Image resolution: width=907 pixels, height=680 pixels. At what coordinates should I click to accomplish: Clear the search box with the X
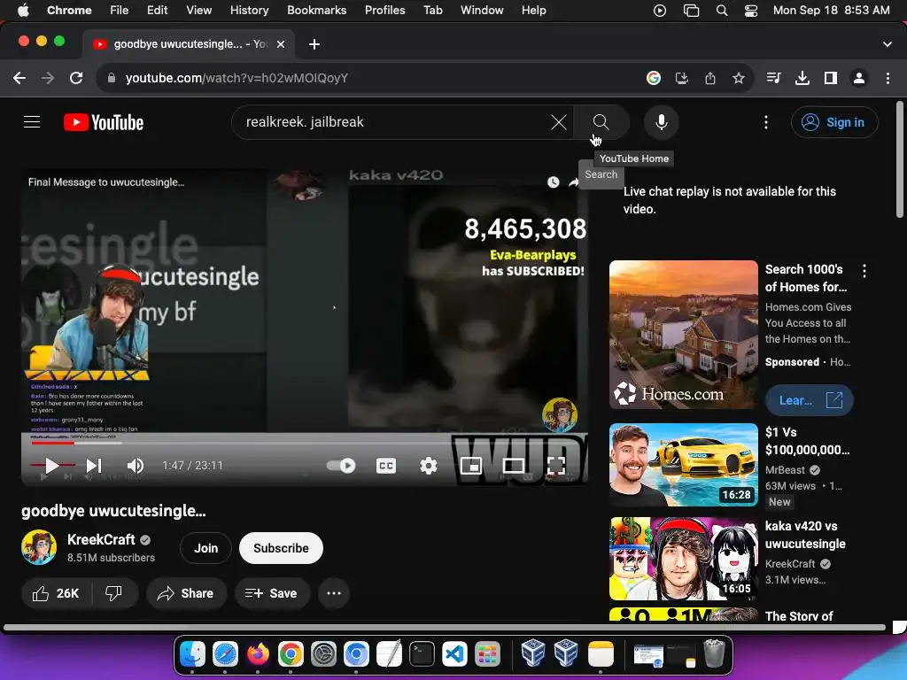pyautogui.click(x=558, y=122)
